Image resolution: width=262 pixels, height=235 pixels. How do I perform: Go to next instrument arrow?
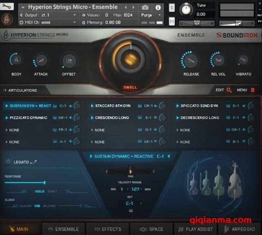(133, 7)
